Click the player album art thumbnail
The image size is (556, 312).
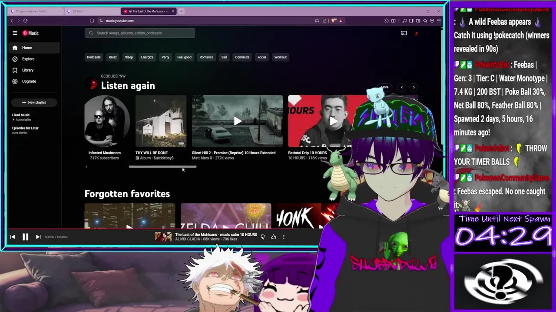coord(163,237)
